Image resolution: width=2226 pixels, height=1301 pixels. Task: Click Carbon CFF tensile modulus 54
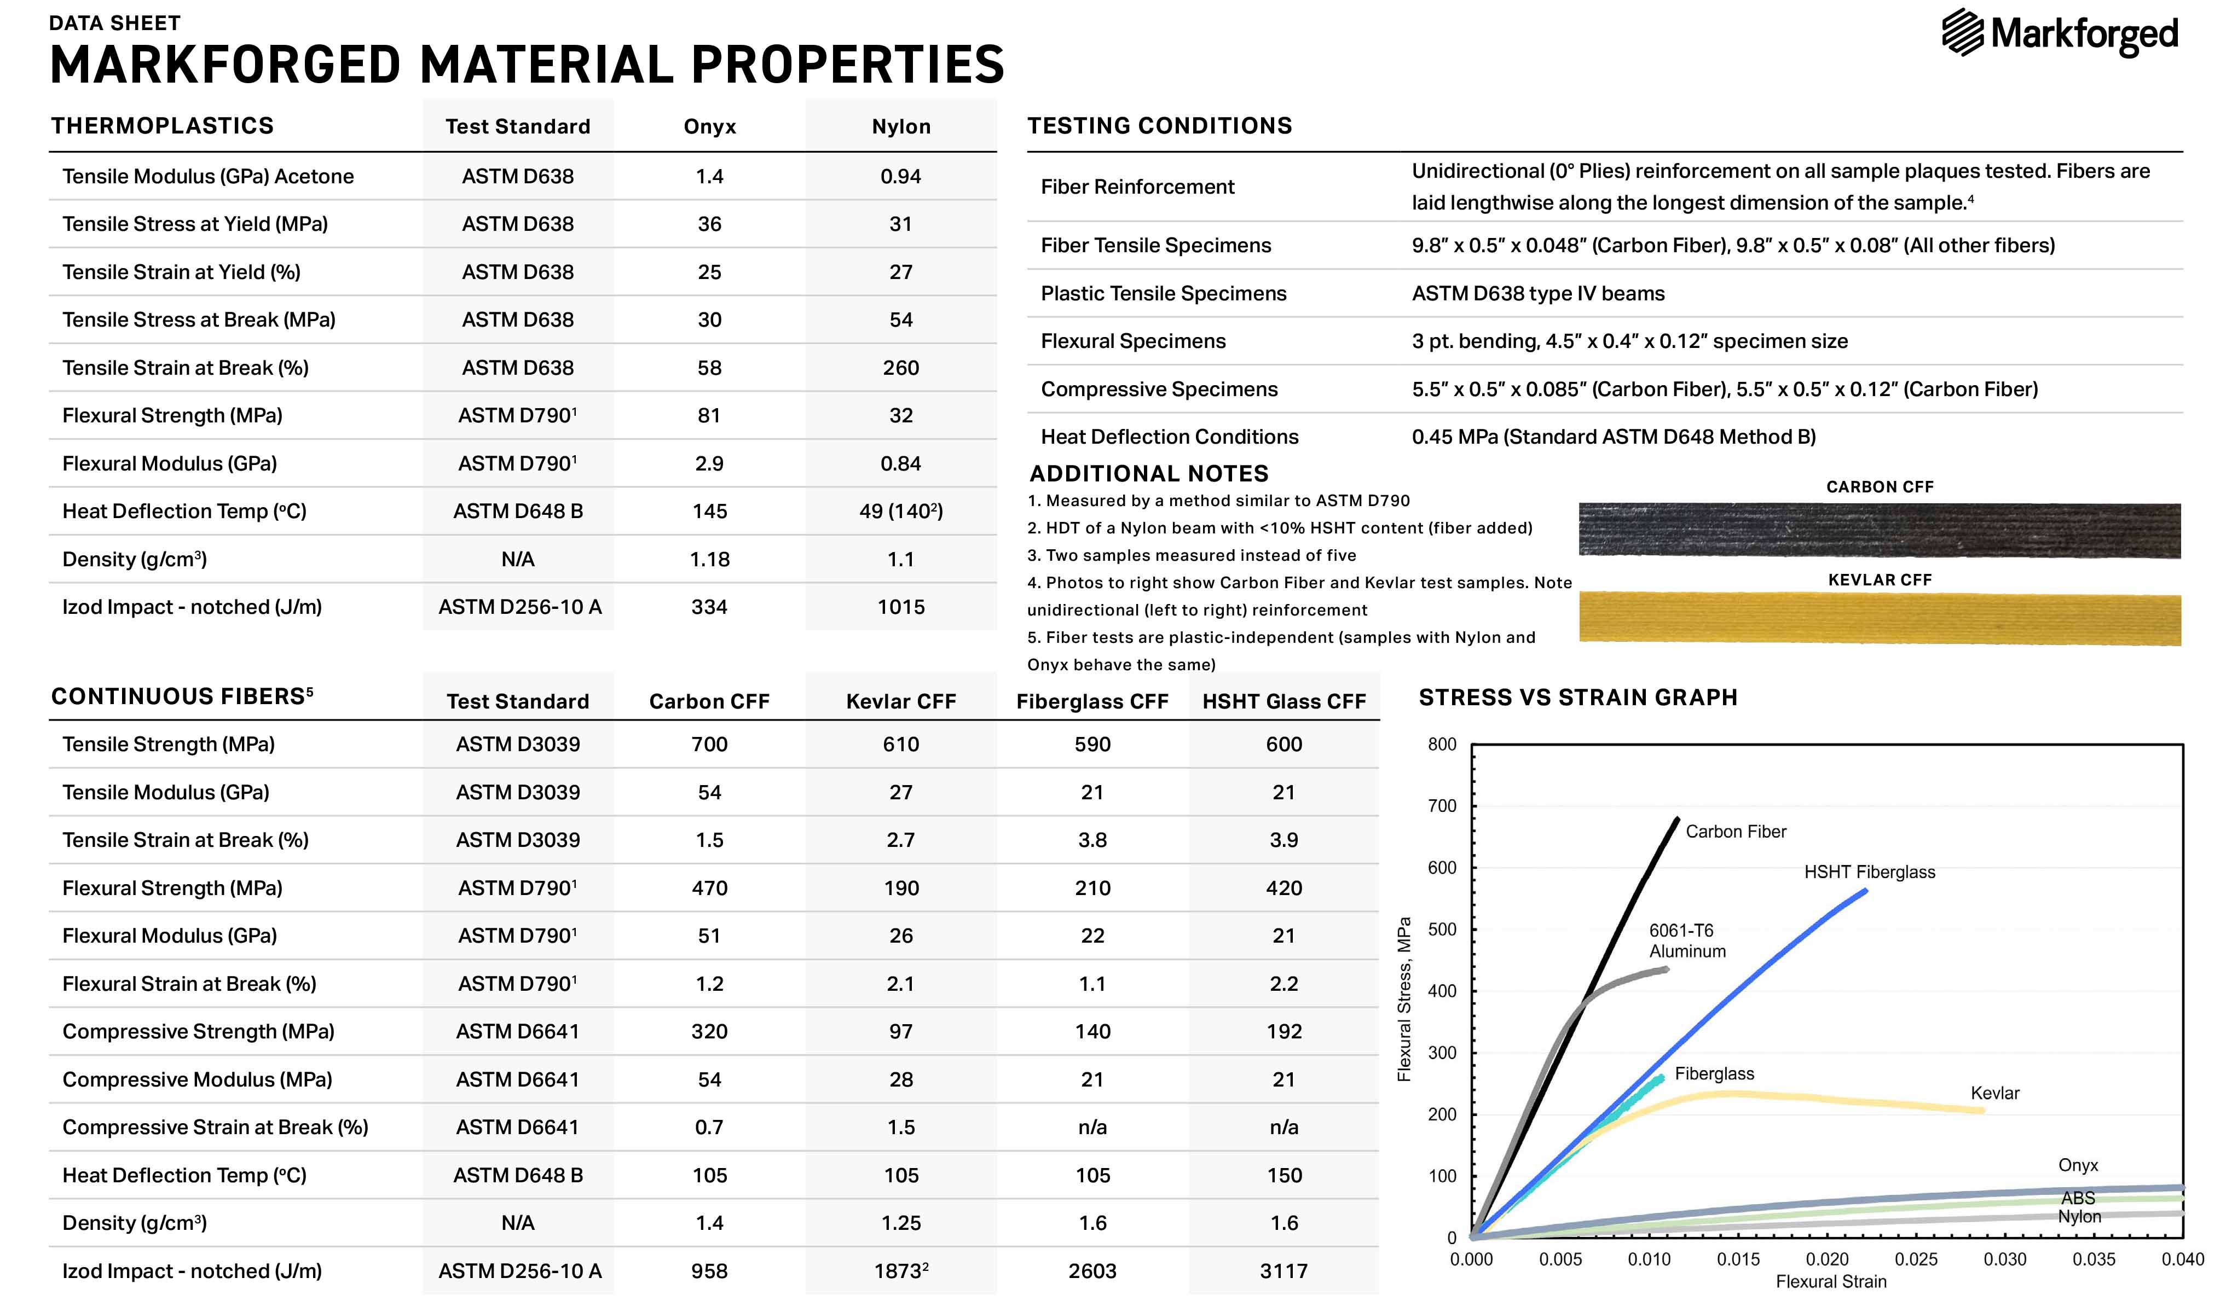(x=709, y=792)
